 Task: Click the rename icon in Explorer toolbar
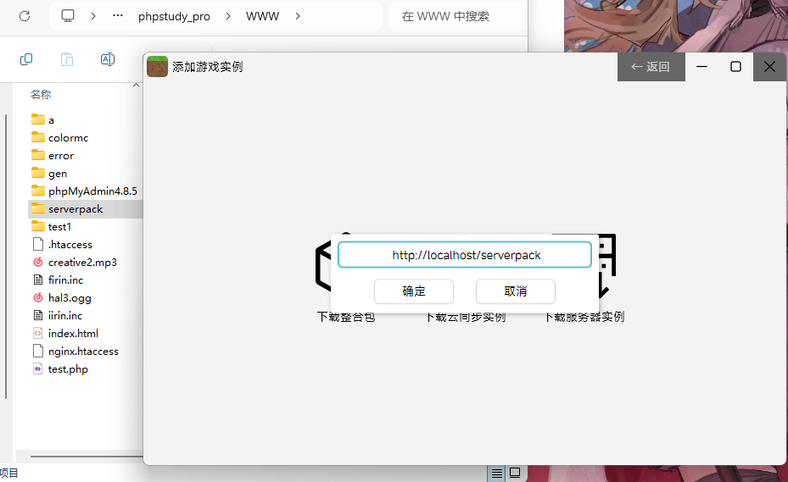pyautogui.click(x=108, y=59)
